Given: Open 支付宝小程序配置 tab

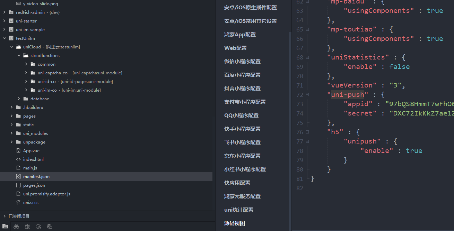Looking at the screenshot, I should coord(245,102).
